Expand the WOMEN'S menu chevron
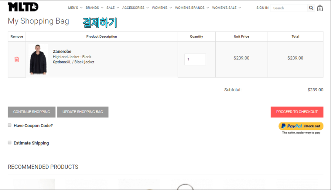 tap(170, 8)
